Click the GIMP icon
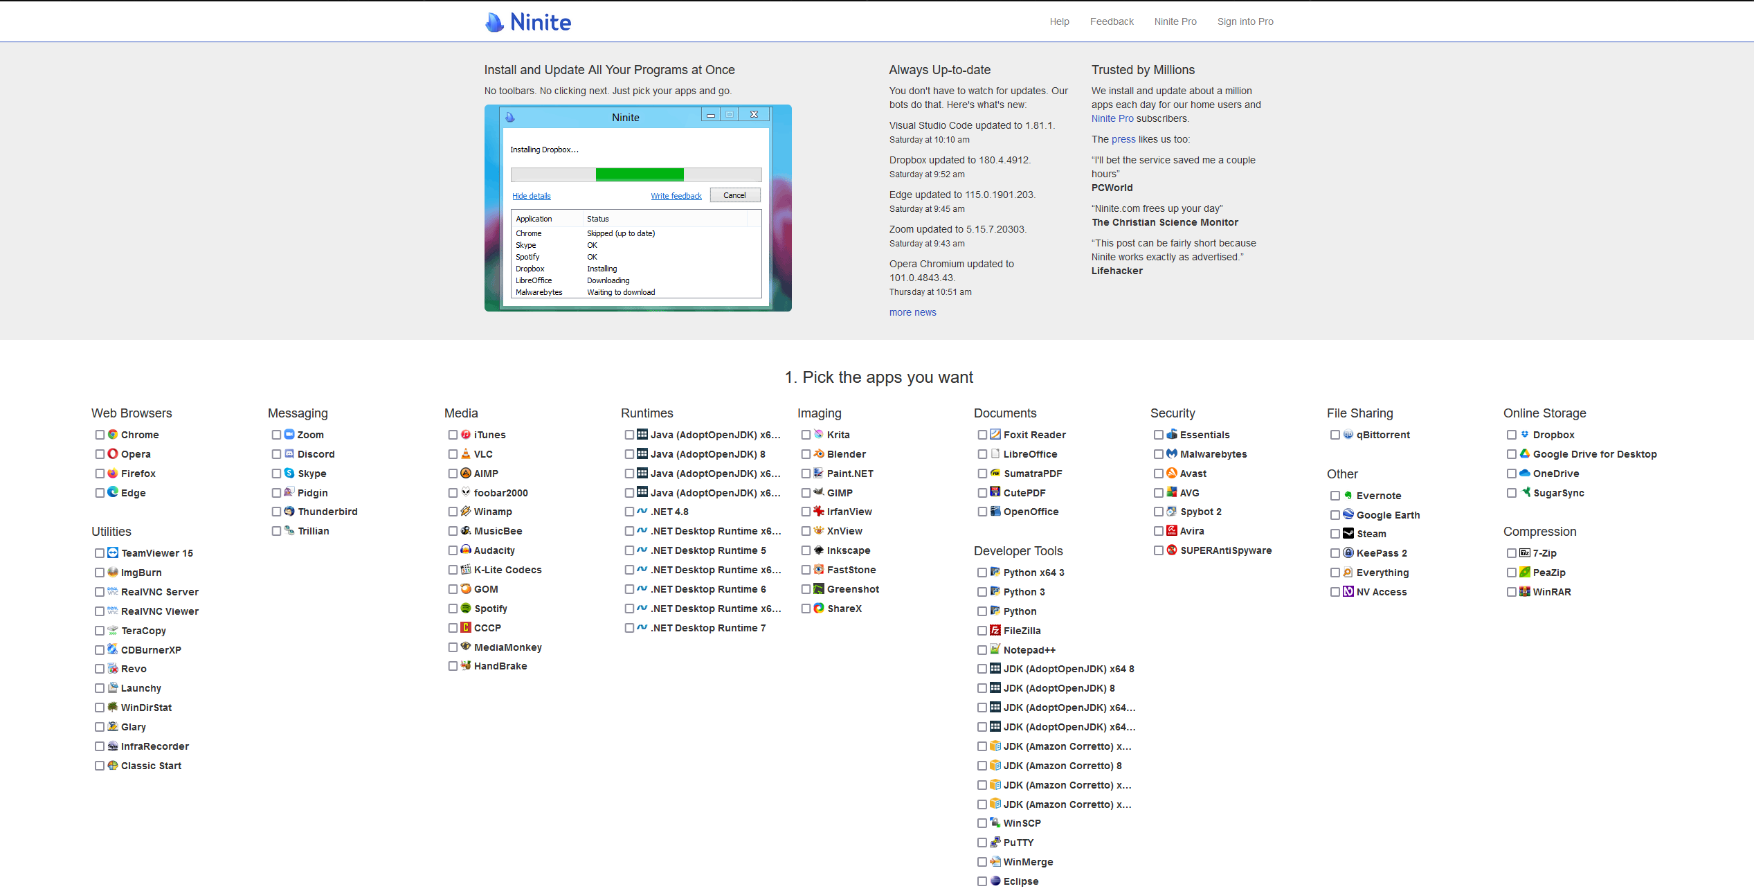The width and height of the screenshot is (1754, 891). click(819, 492)
